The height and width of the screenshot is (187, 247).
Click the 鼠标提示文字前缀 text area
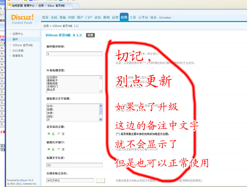(x=73, y=112)
